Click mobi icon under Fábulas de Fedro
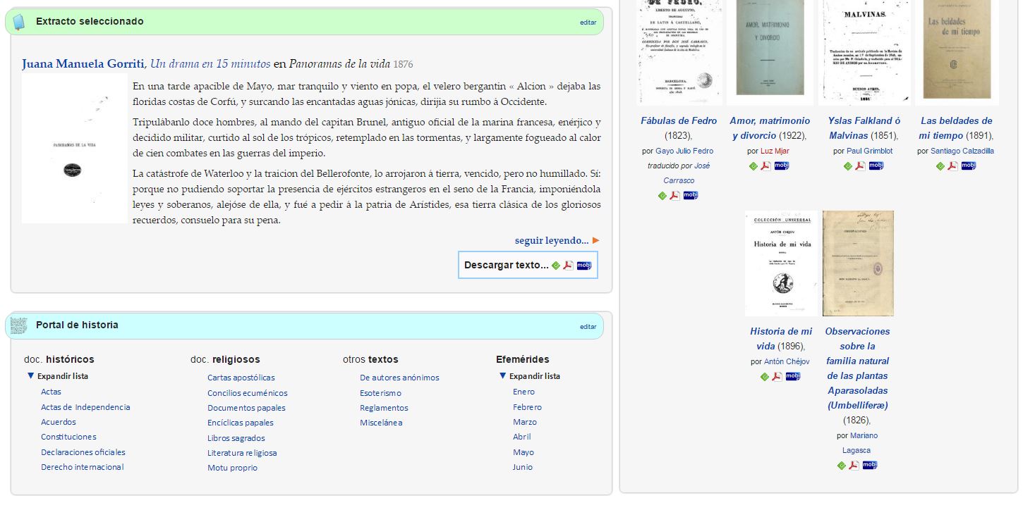 (690, 196)
